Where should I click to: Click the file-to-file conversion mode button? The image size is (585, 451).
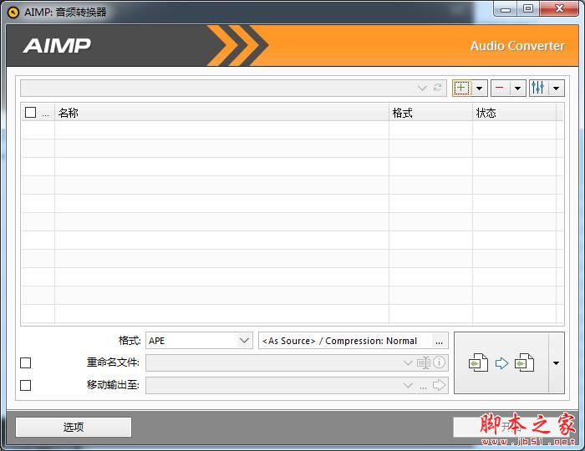coord(501,362)
